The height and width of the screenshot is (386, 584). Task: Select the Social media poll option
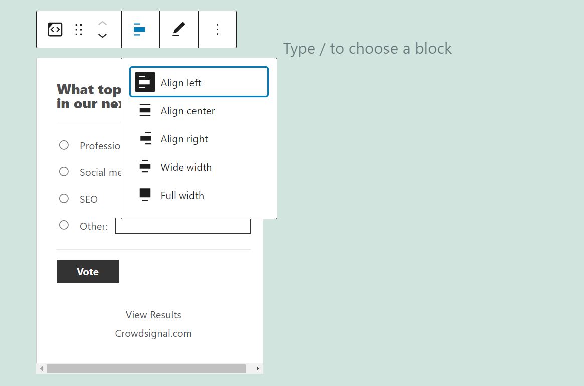(64, 171)
